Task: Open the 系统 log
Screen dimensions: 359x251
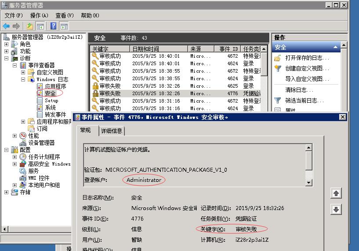Action: 51,107
